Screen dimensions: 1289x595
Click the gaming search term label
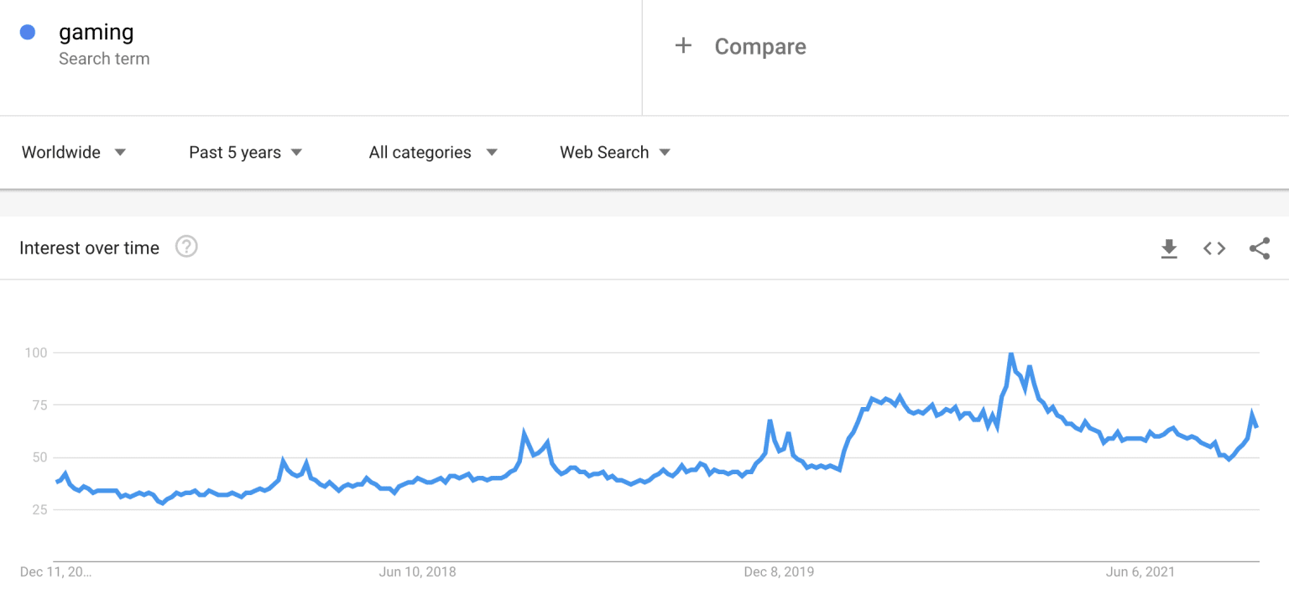[97, 31]
